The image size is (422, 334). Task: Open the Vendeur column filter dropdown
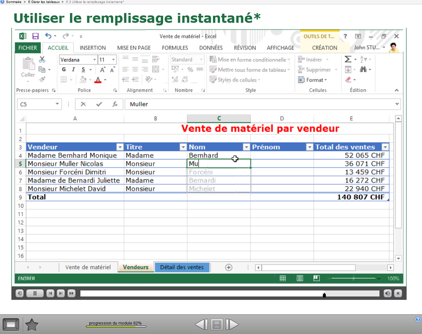click(119, 147)
